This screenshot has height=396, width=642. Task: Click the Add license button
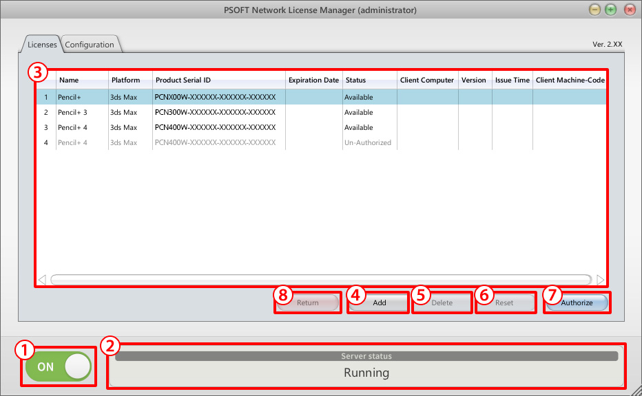(379, 302)
